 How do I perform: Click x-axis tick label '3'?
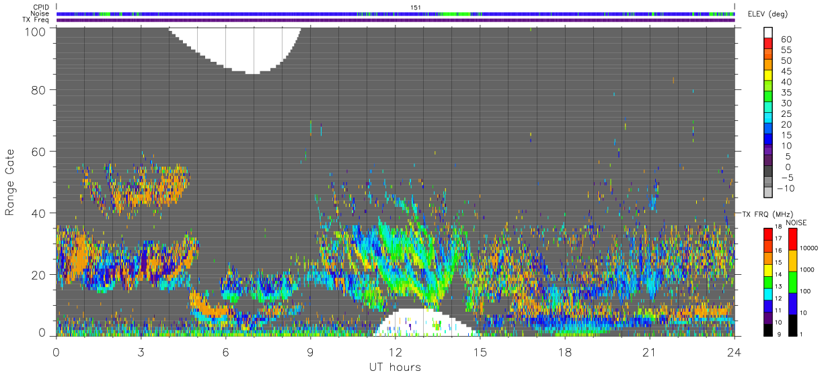141,352
